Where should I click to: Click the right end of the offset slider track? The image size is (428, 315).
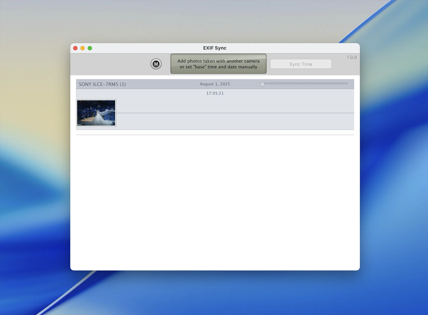346,83
